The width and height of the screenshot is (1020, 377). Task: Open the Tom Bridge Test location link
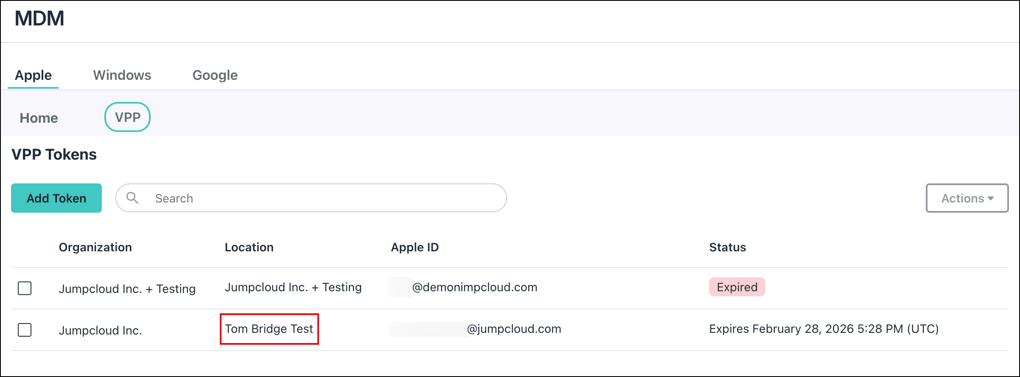pyautogui.click(x=269, y=329)
